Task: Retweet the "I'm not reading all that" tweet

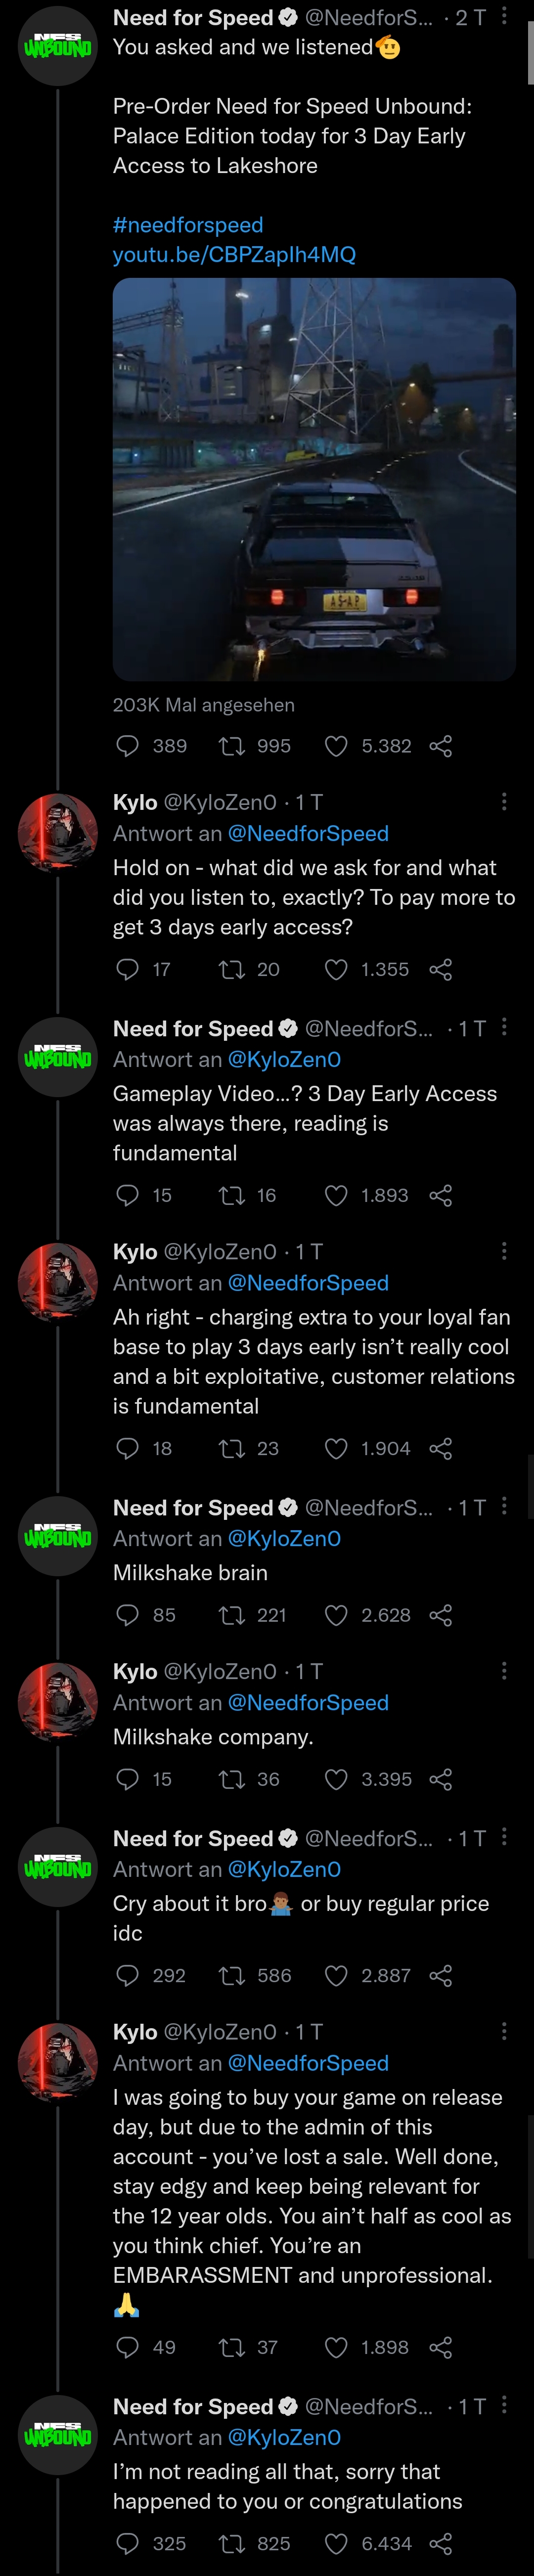Action: tap(232, 2543)
